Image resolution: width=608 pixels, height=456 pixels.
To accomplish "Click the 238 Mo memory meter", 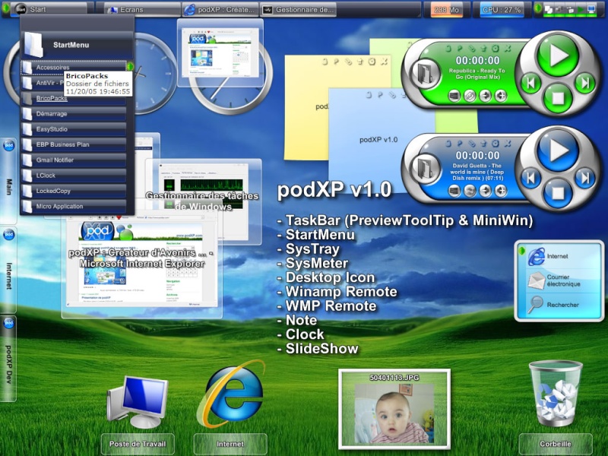I will 446,10.
